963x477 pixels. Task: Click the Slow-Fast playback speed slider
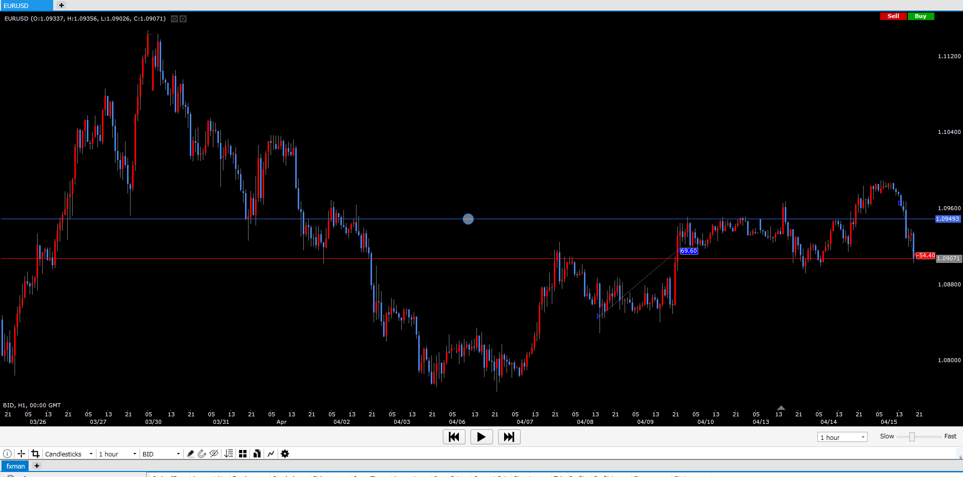click(x=912, y=437)
